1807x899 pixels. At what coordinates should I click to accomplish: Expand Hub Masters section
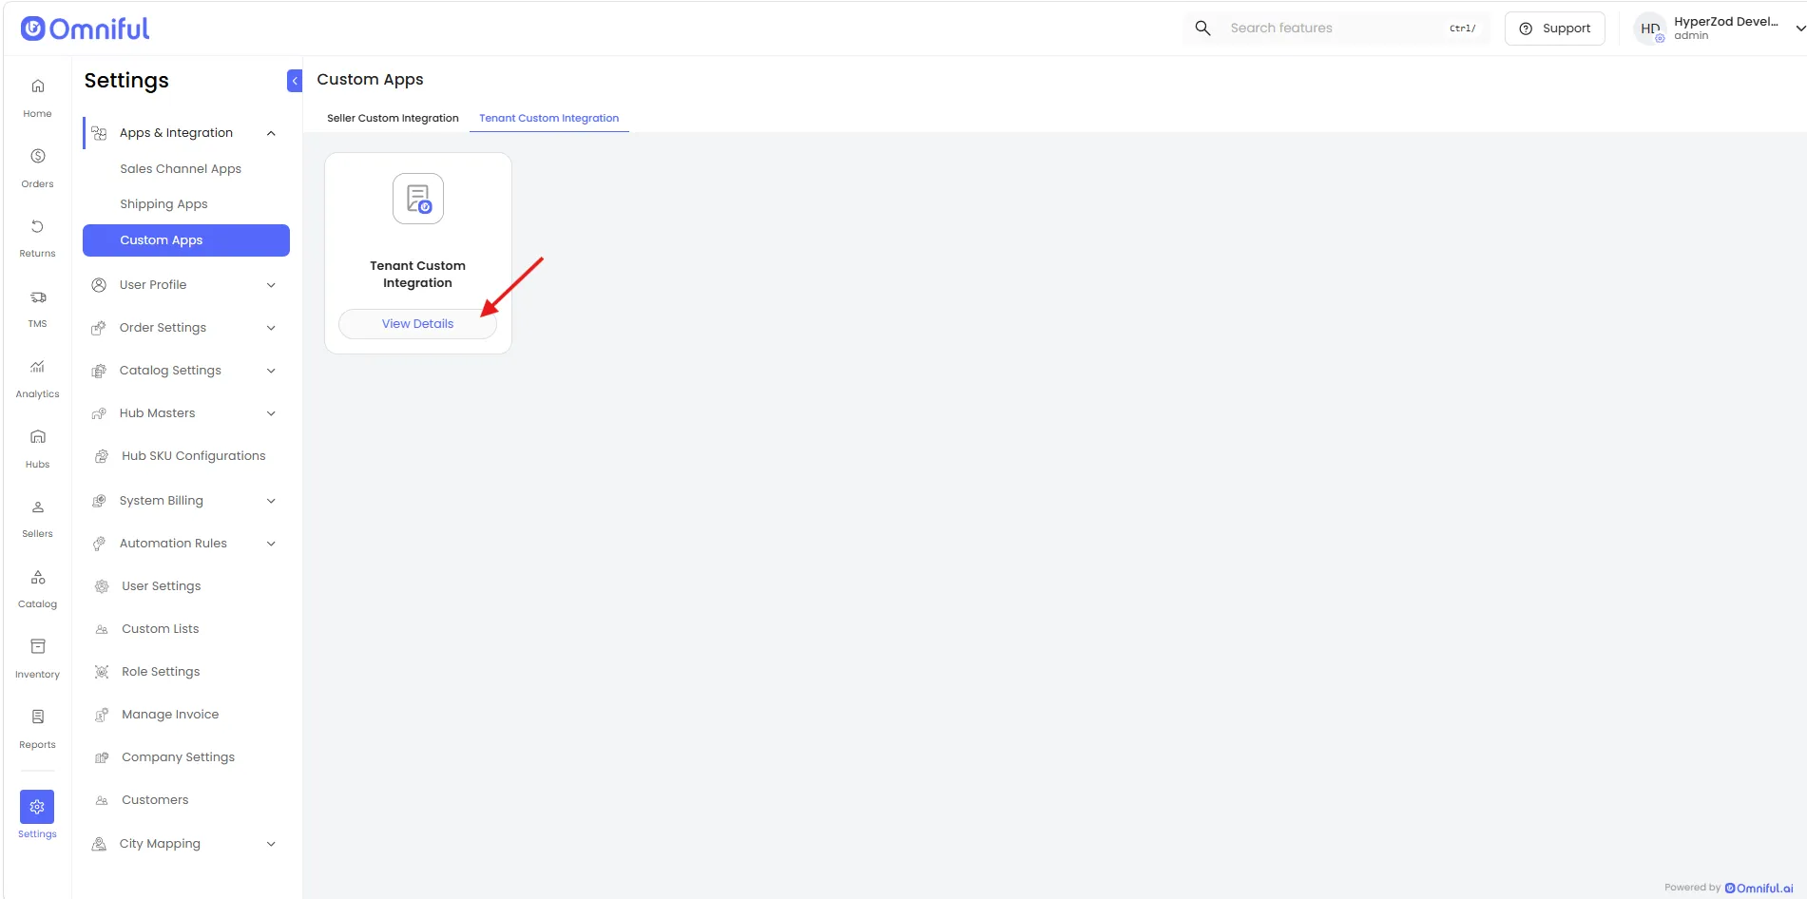(x=271, y=413)
